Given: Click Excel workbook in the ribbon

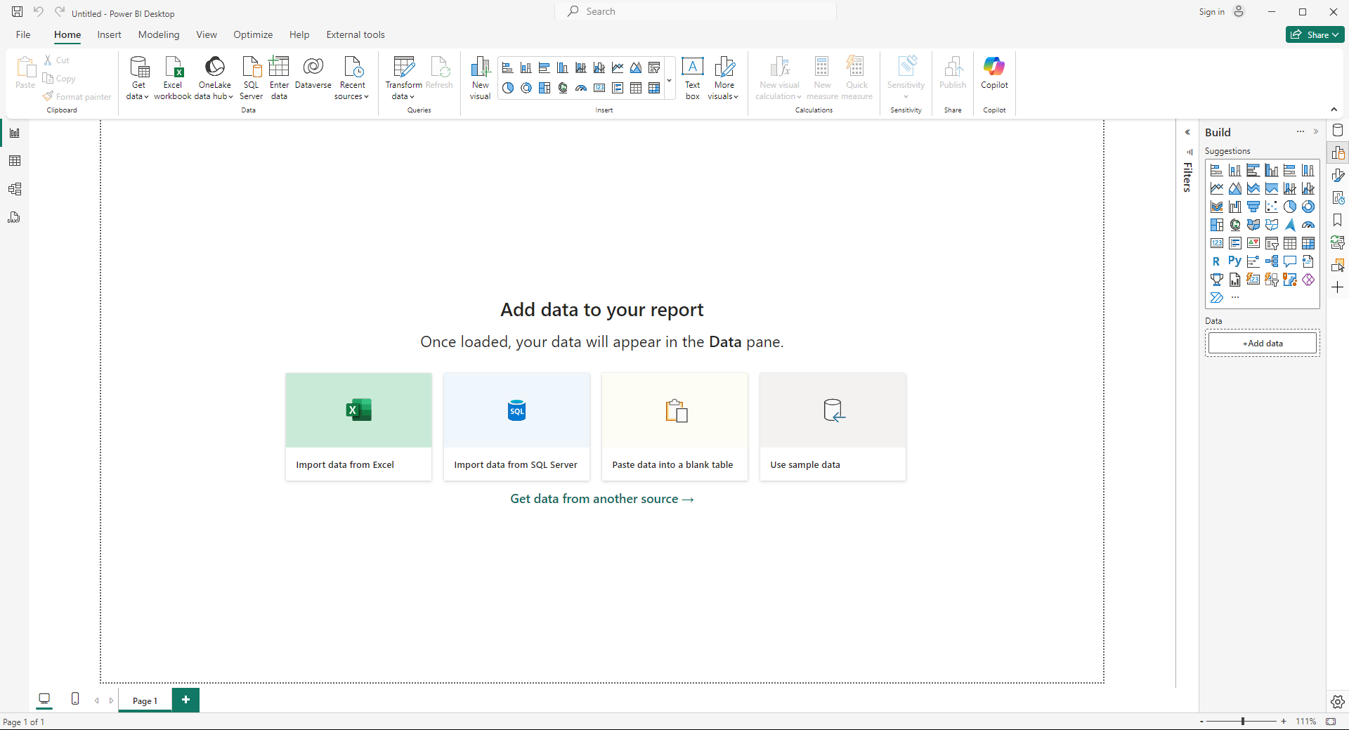Looking at the screenshot, I should click(x=173, y=78).
